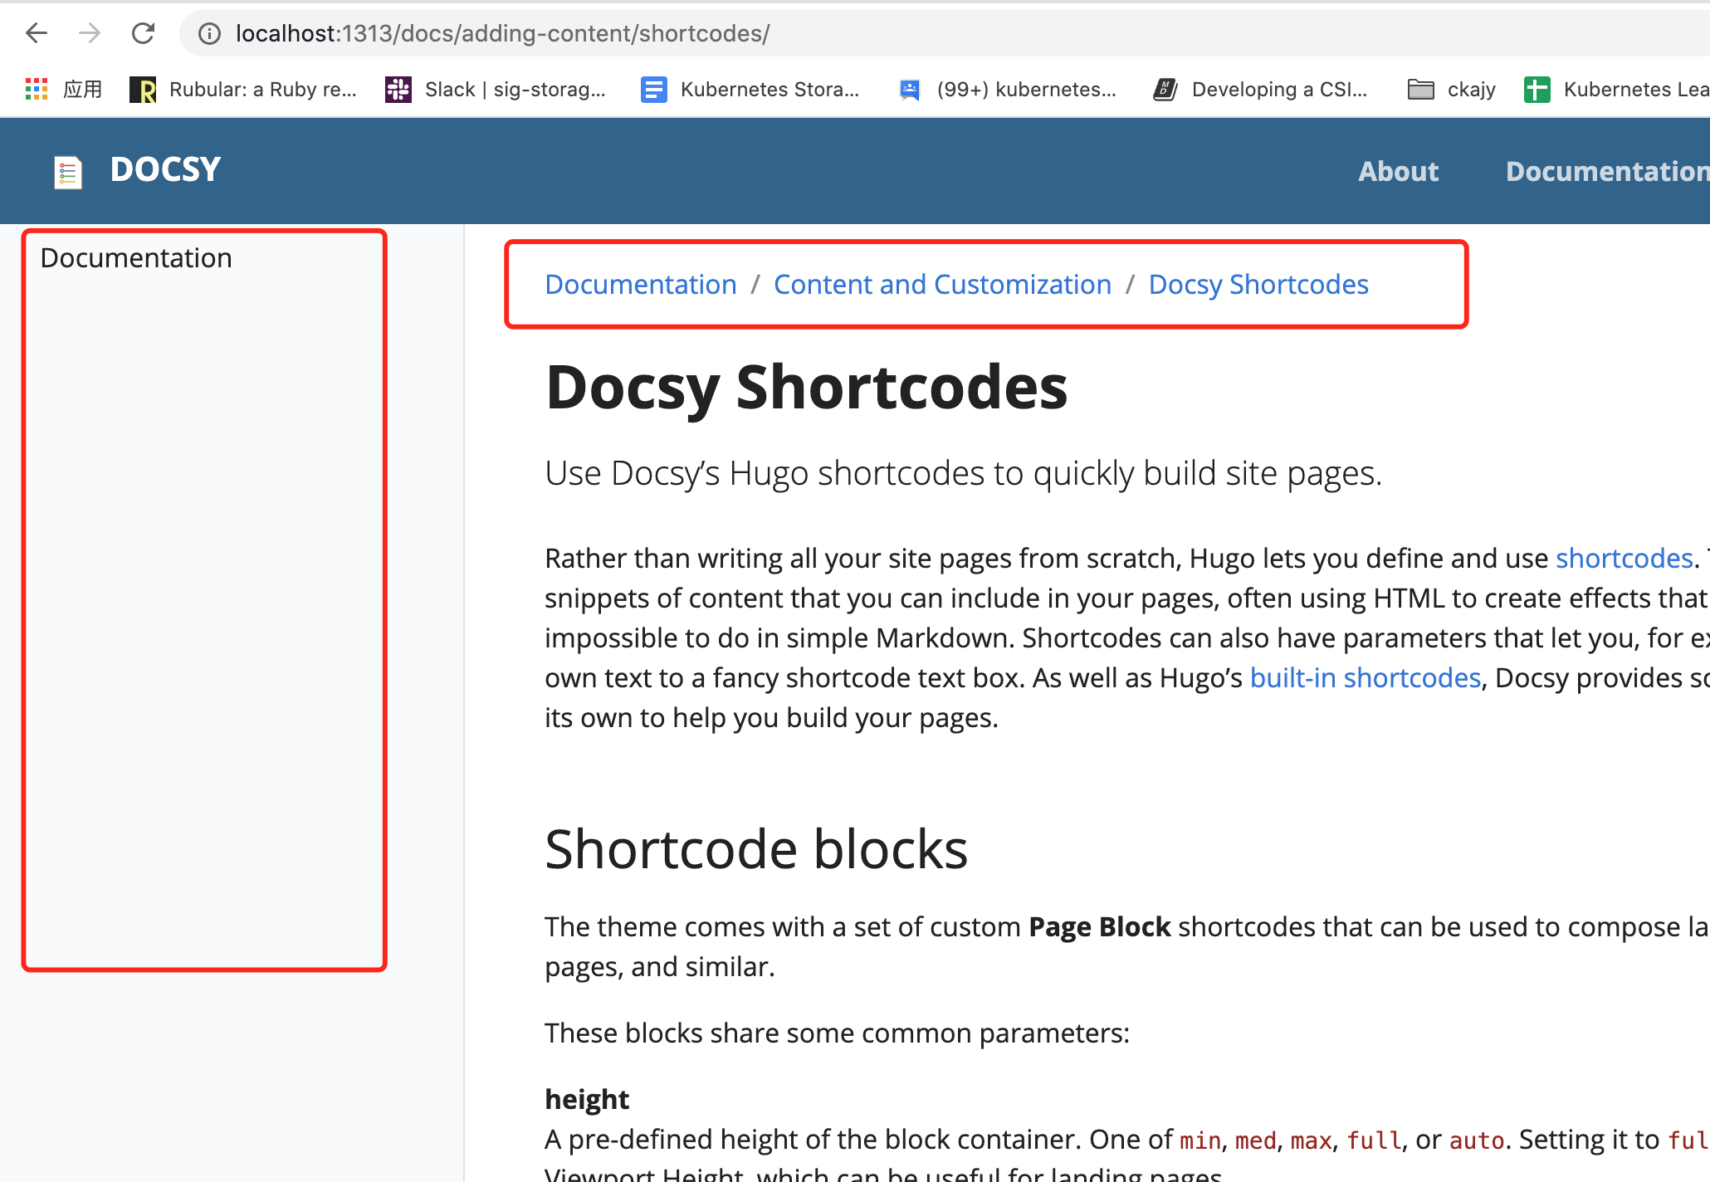Reload the current page

[143, 33]
